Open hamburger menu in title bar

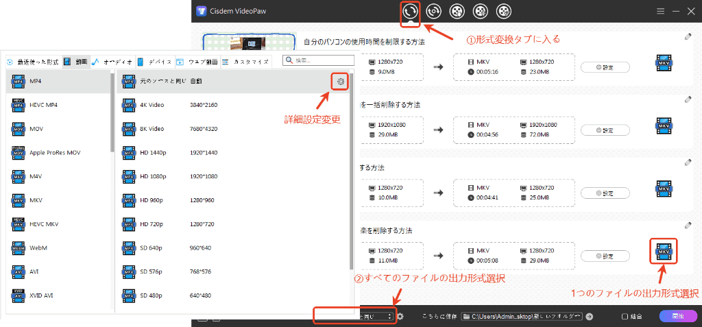[x=660, y=11]
